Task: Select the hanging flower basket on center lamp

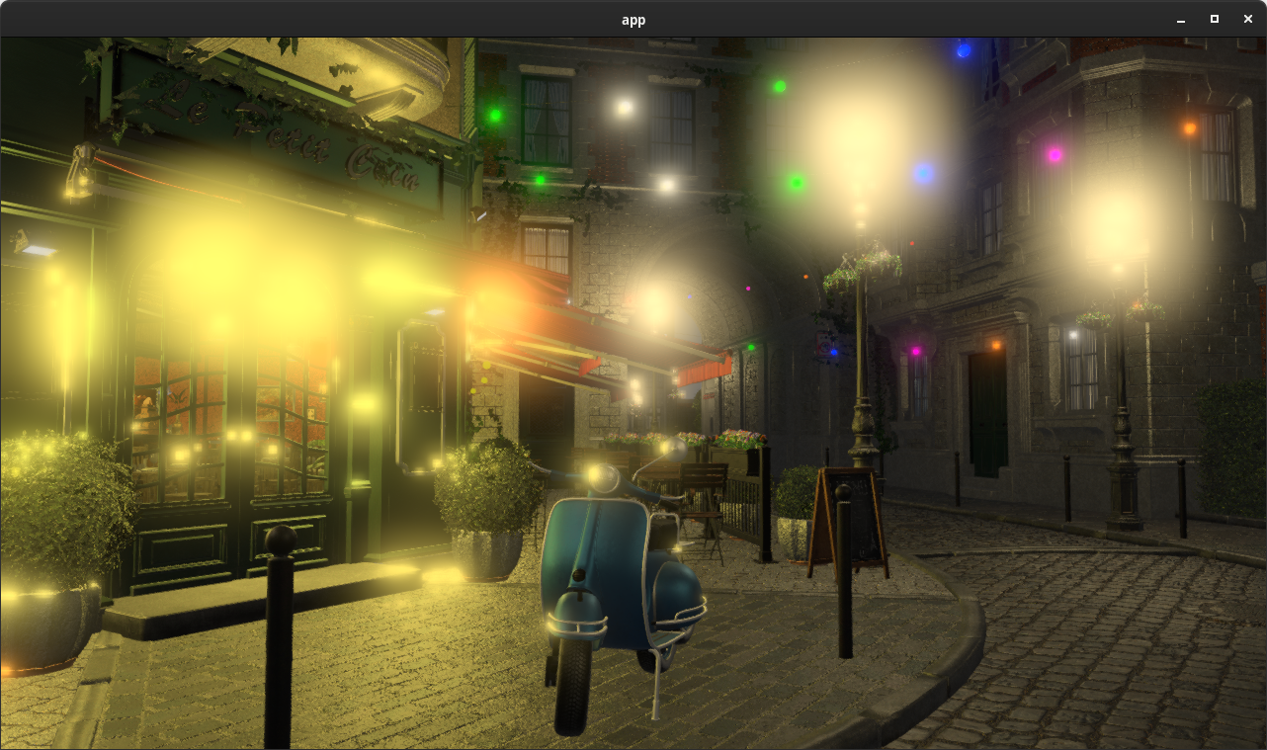Action: pyautogui.click(x=863, y=267)
